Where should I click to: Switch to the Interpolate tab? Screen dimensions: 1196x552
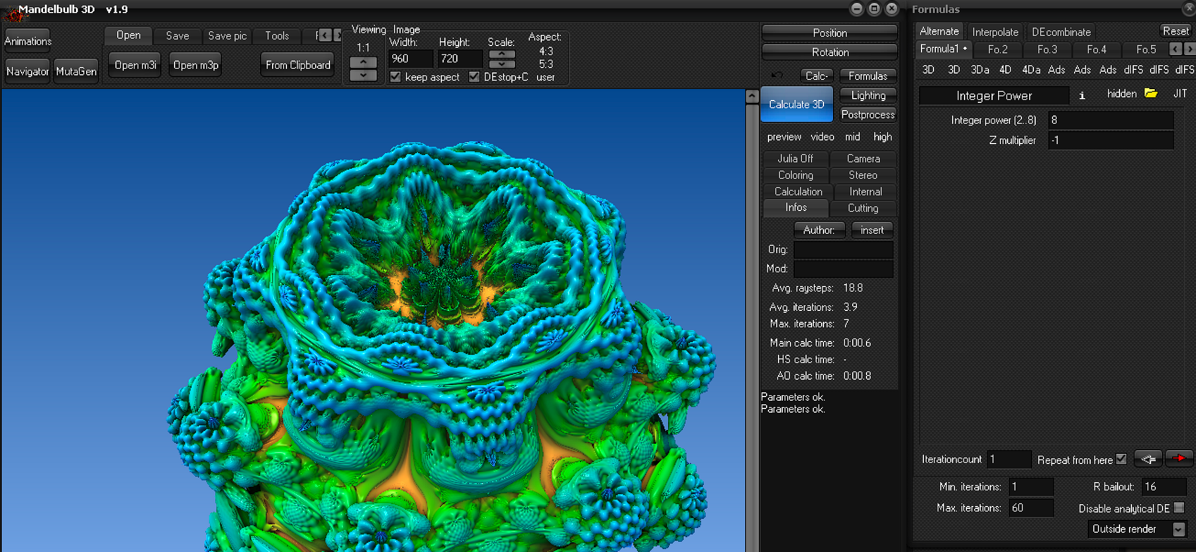[995, 32]
